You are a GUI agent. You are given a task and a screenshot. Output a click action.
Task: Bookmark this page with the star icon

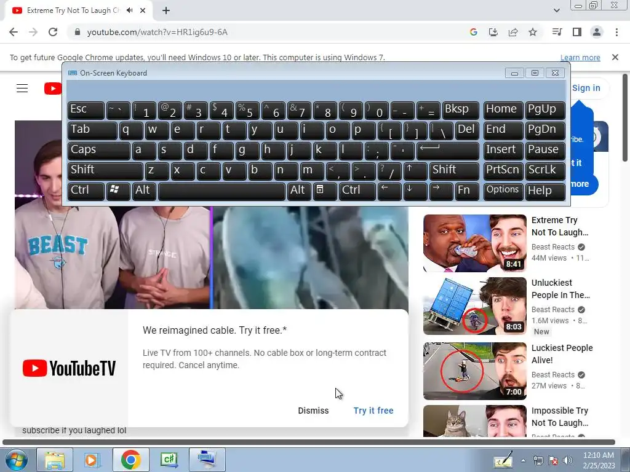pyautogui.click(x=533, y=32)
